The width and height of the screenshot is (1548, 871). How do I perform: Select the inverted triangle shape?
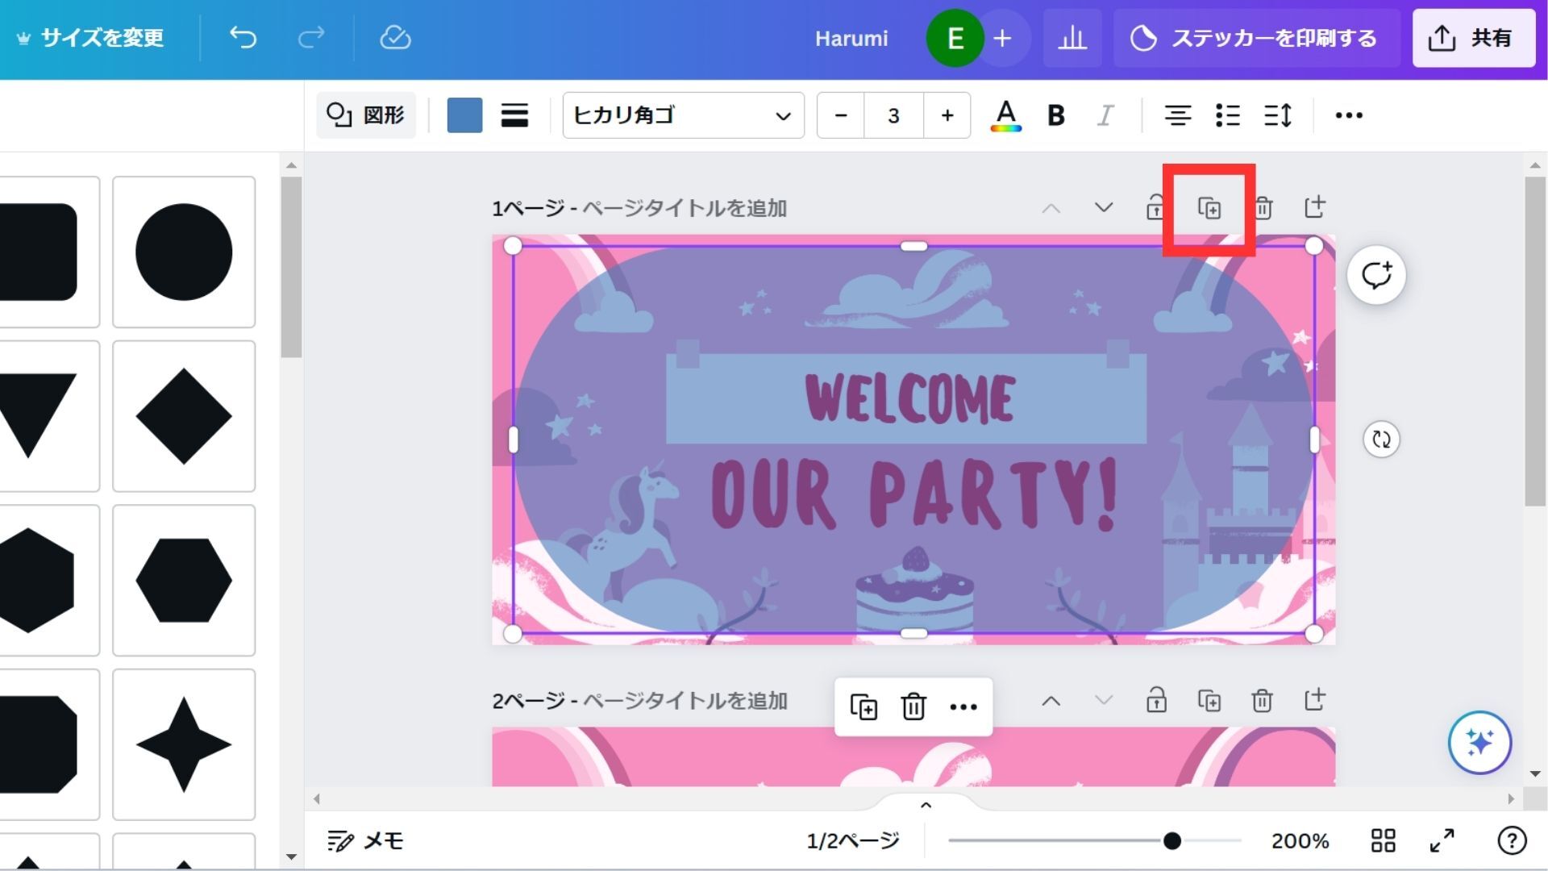(x=38, y=416)
